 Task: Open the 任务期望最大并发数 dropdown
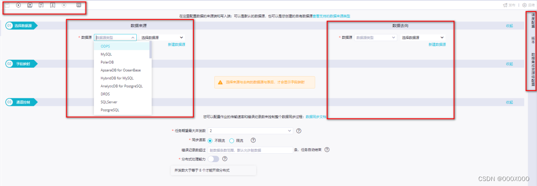pyautogui.click(x=251, y=131)
